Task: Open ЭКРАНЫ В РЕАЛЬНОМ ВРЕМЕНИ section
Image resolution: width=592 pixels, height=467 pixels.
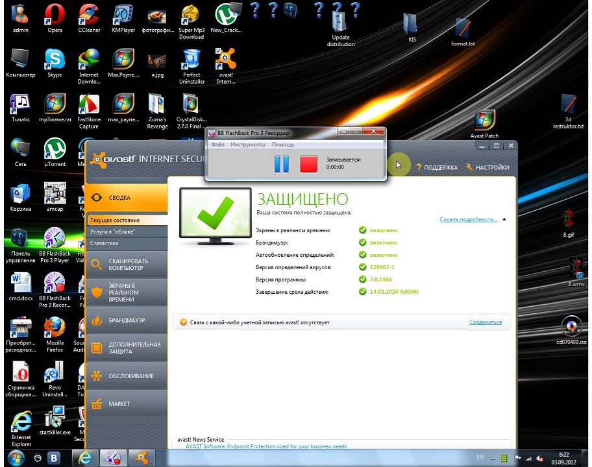Action: (126, 293)
